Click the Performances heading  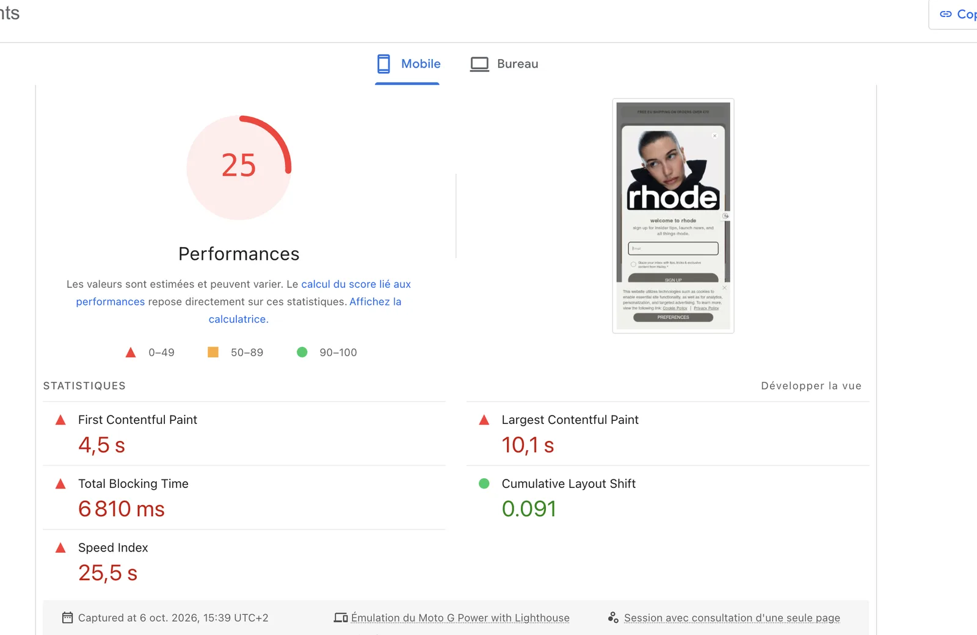(239, 254)
